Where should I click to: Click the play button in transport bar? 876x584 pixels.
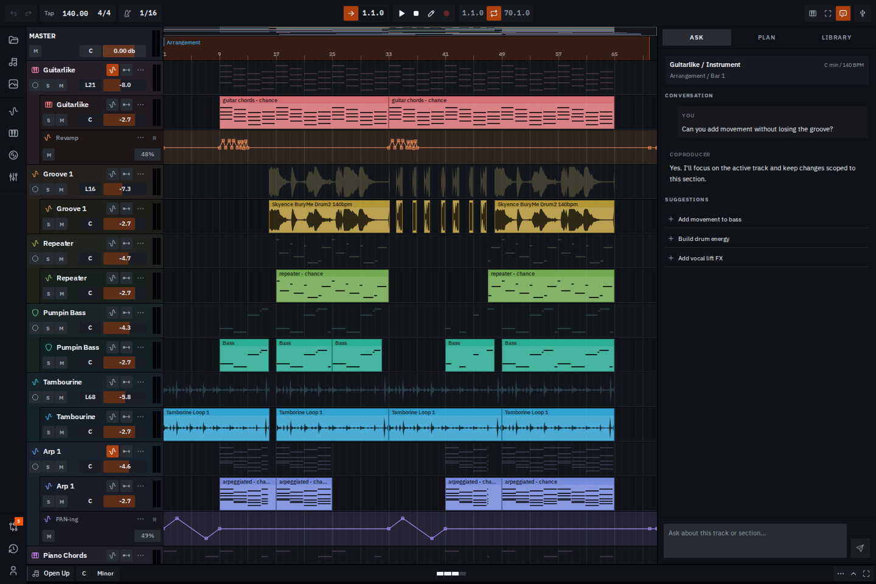coord(401,13)
